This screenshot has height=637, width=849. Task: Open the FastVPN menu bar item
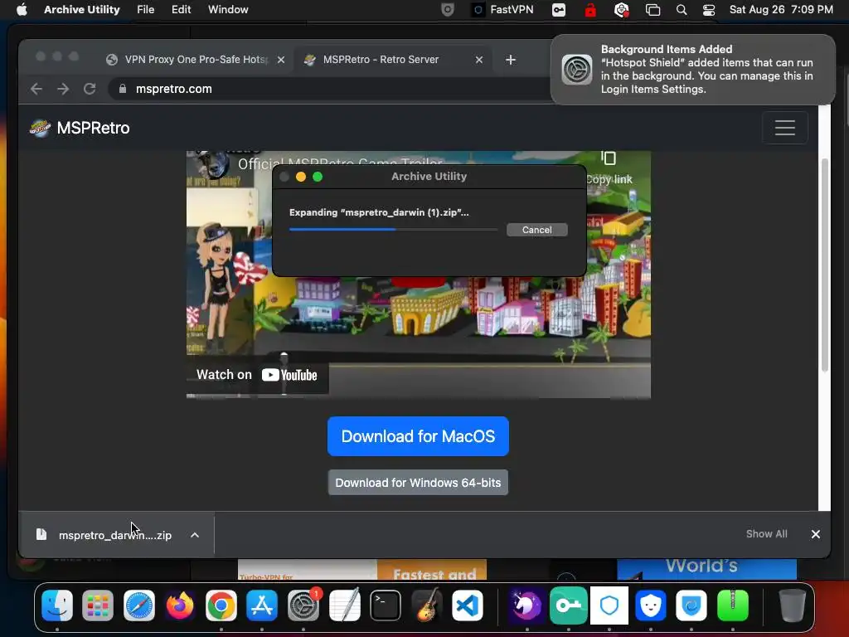502,10
